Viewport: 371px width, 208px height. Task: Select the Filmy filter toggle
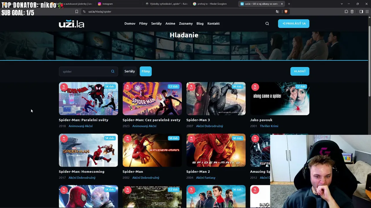tap(146, 71)
